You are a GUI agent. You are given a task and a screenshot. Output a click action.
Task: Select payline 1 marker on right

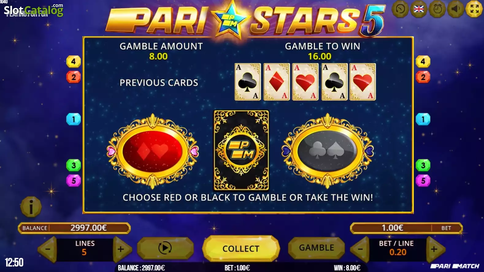pyautogui.click(x=423, y=119)
